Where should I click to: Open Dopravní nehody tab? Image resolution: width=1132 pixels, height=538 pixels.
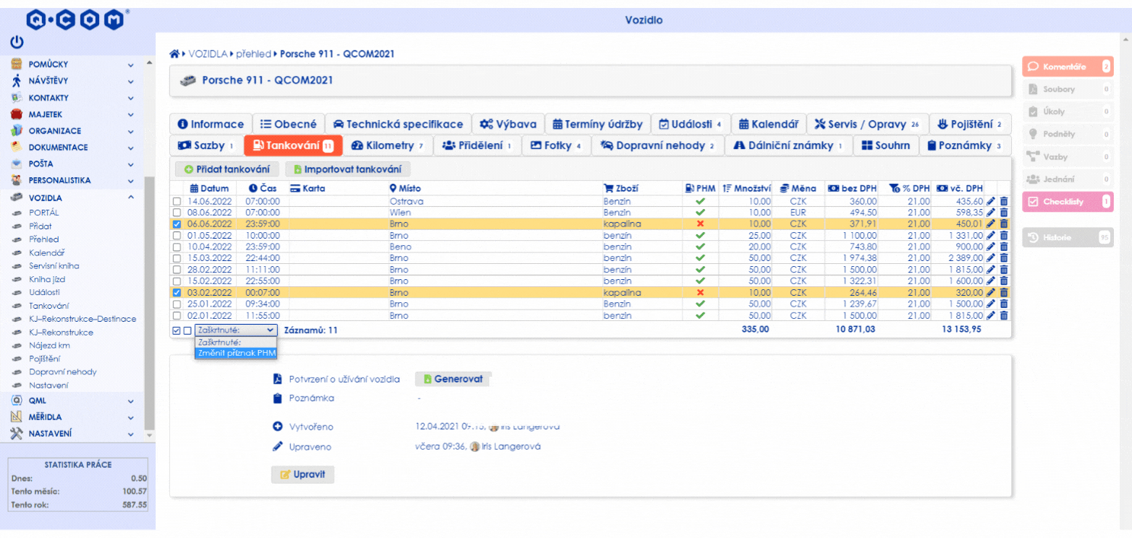[x=657, y=145]
